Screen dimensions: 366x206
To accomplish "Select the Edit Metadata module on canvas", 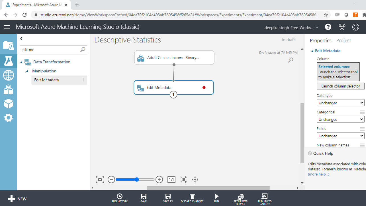I will tap(173, 87).
